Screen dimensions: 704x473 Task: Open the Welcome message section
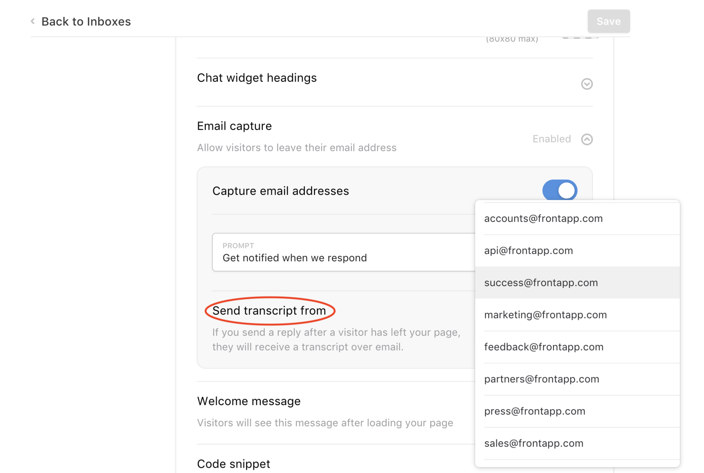(x=249, y=401)
